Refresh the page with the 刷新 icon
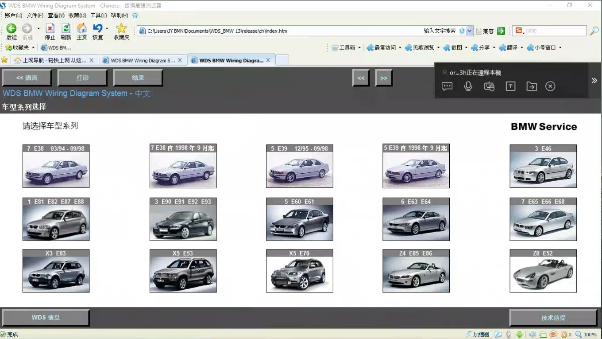 [x=66, y=28]
